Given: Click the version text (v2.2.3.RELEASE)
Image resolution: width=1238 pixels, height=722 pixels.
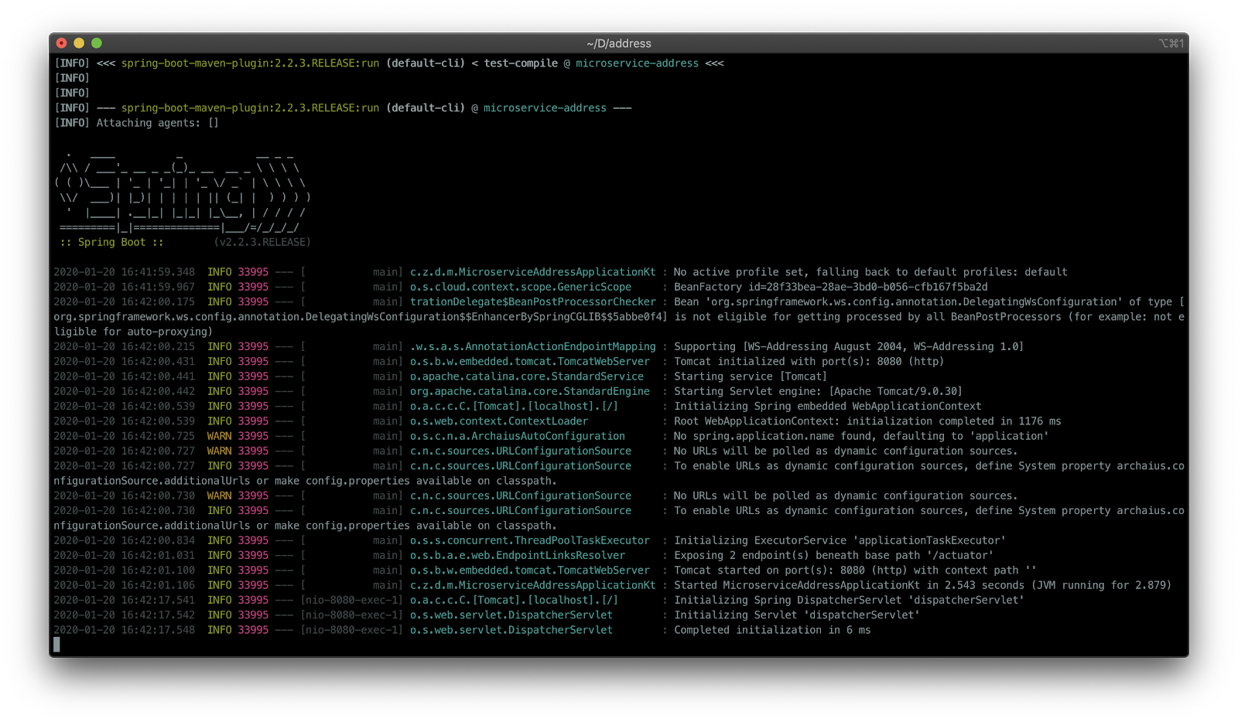Looking at the screenshot, I should click(262, 242).
